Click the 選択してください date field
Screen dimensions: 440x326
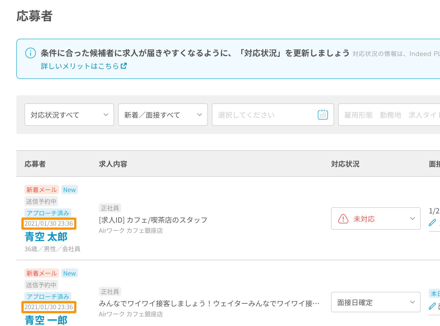pyautogui.click(x=273, y=115)
